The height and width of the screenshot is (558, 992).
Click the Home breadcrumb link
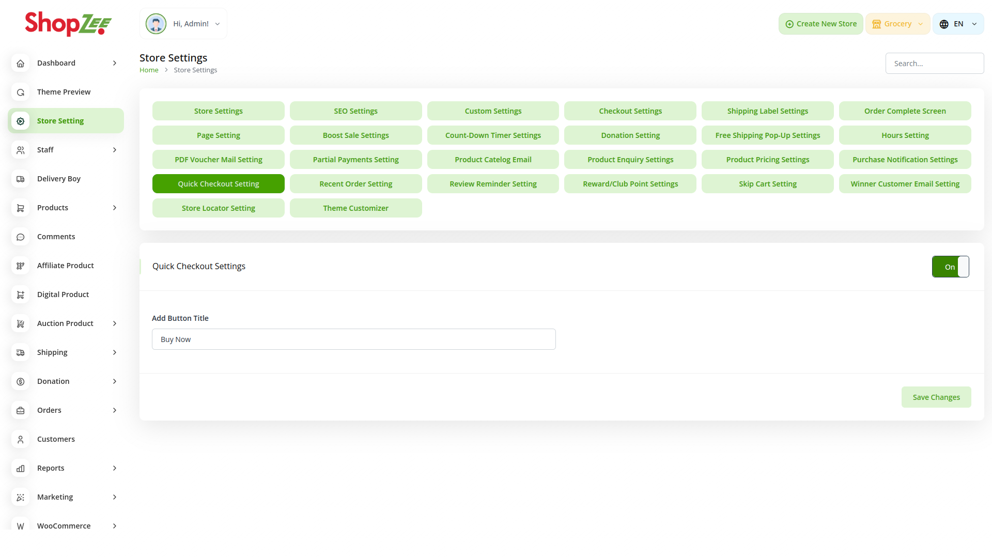(x=149, y=70)
